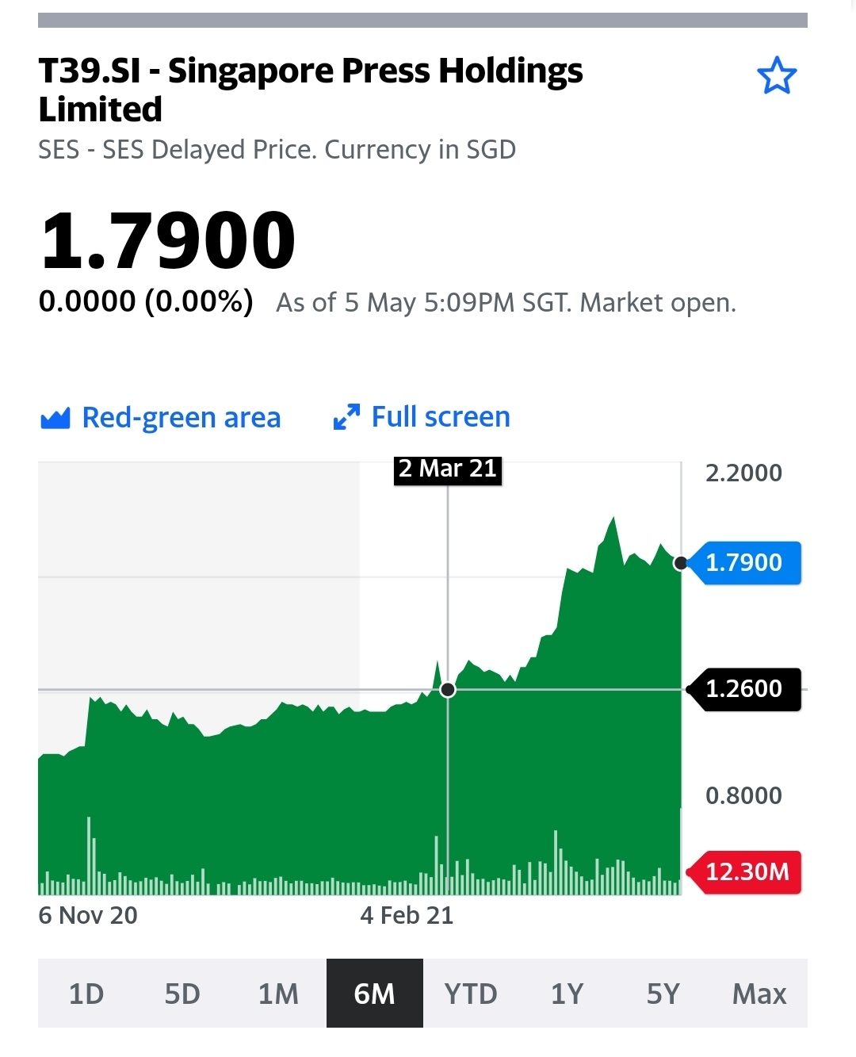Switch to the YTD range tab

pos(471,993)
